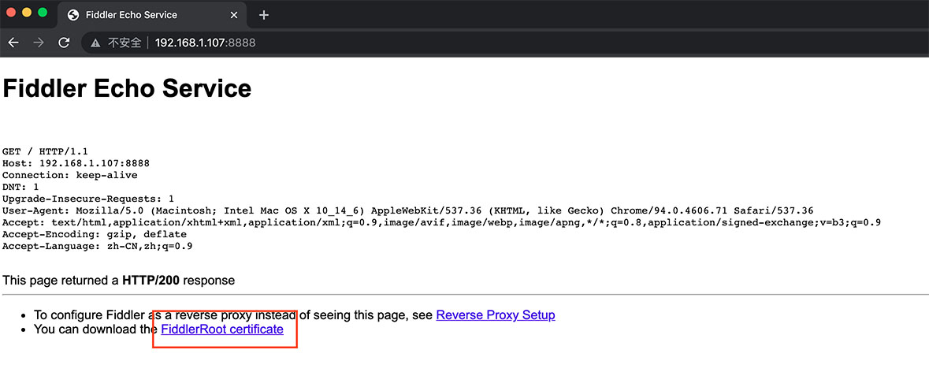Viewport: 929px width, 387px height.
Task: Click the not-secure warning triangle icon
Action: (x=95, y=43)
